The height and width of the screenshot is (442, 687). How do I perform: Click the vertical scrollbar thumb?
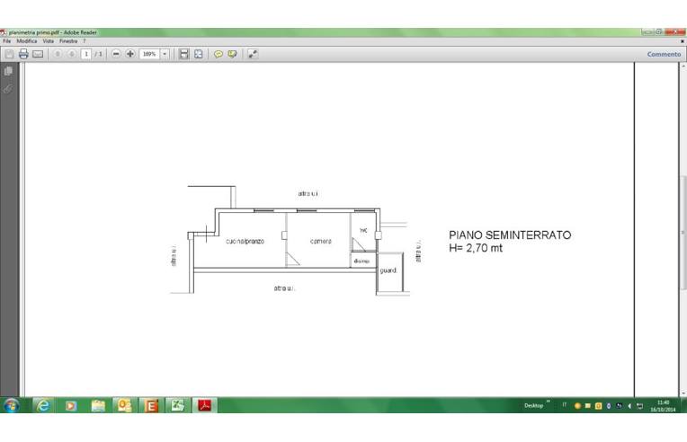tap(683, 232)
